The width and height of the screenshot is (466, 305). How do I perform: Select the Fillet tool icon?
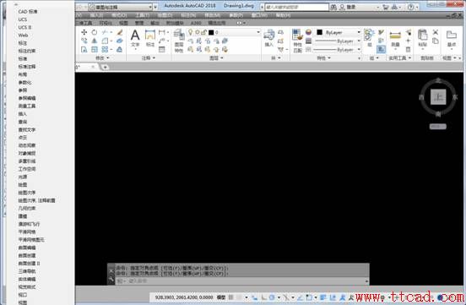coord(105,41)
